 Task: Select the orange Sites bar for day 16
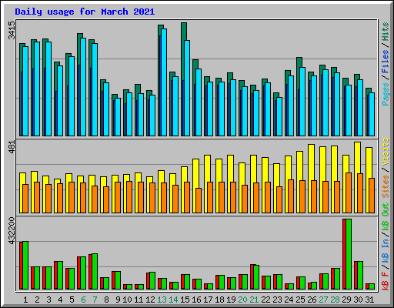(x=199, y=200)
